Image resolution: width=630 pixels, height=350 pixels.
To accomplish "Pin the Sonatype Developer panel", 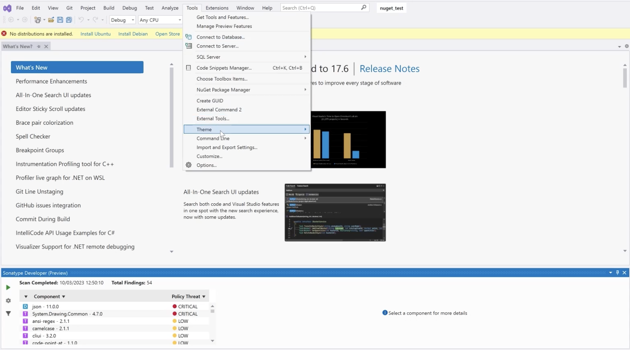I will tap(617, 273).
